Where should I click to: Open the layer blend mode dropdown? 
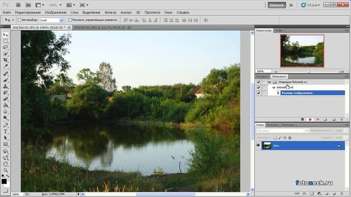[282, 130]
